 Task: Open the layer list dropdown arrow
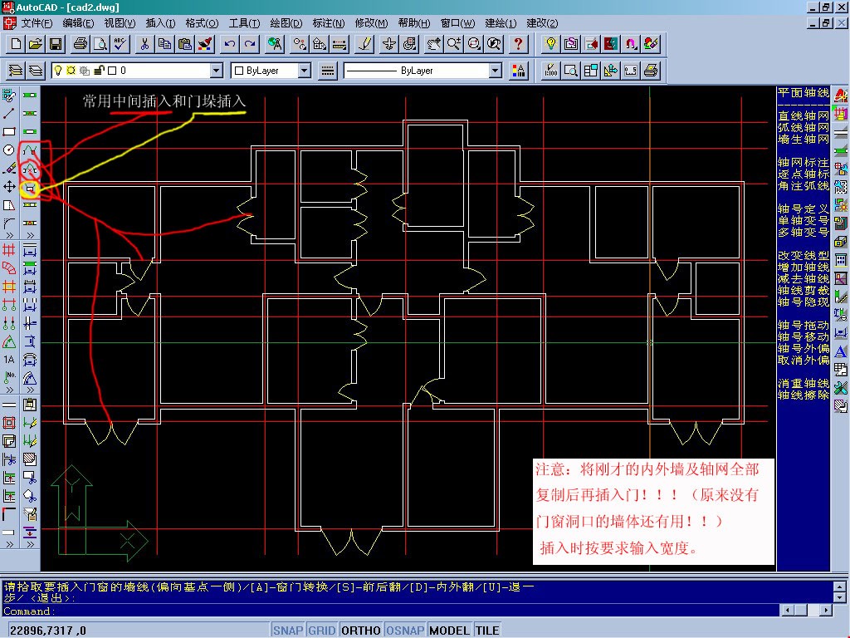click(x=217, y=71)
